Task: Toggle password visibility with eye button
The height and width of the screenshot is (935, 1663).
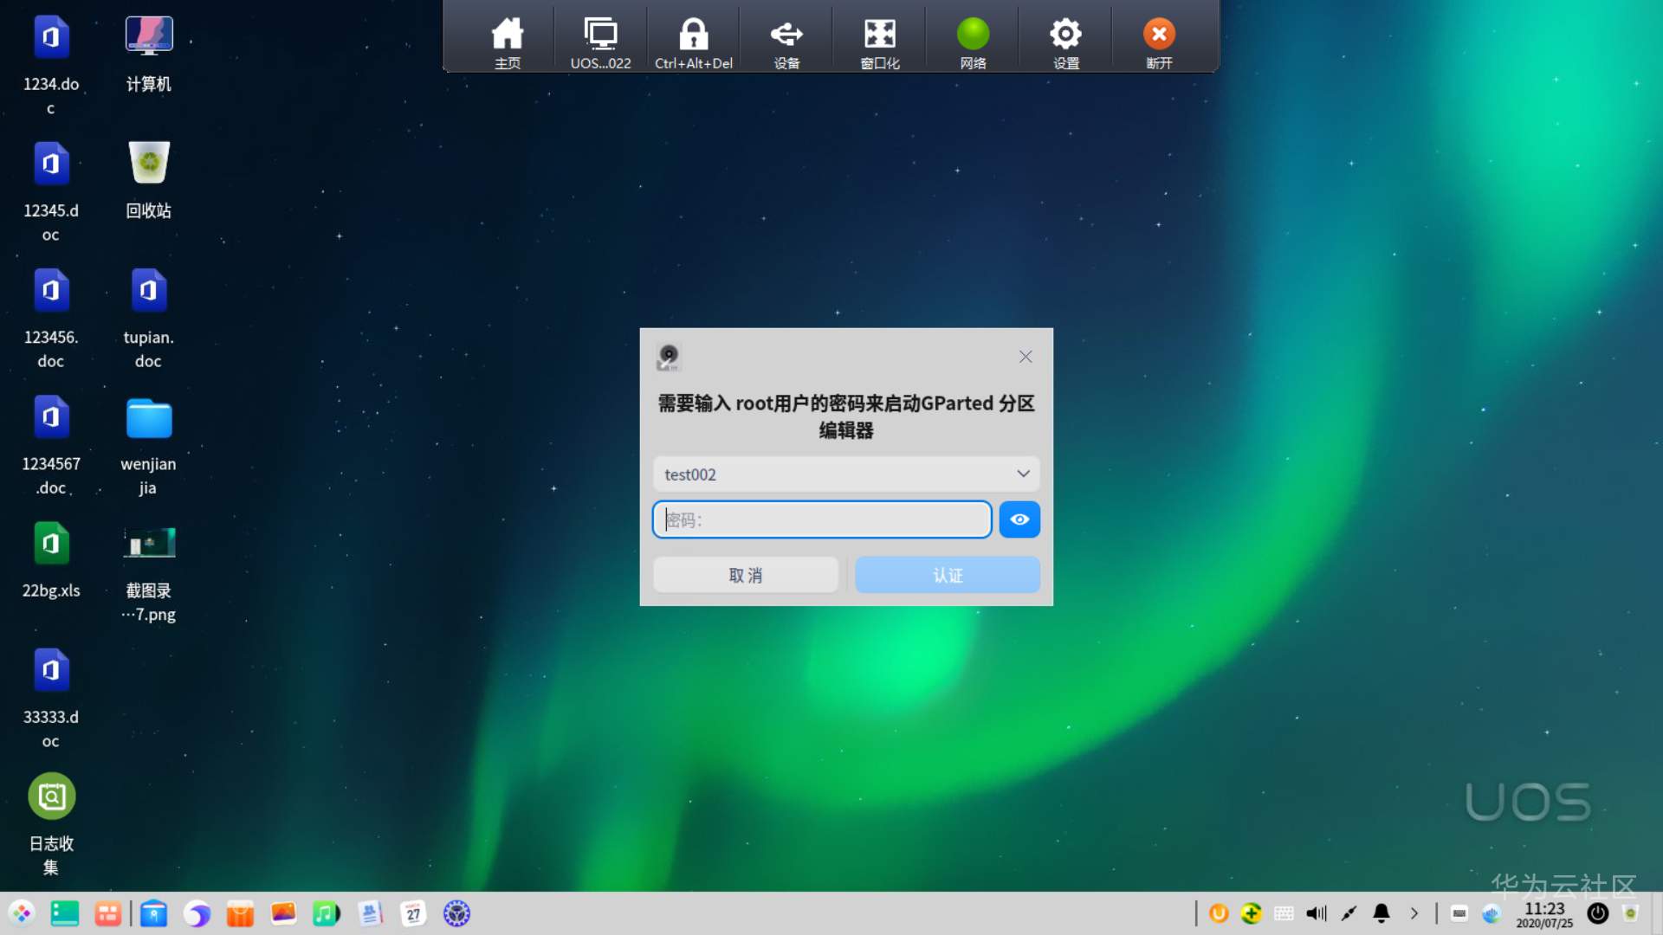Action: click(1019, 519)
